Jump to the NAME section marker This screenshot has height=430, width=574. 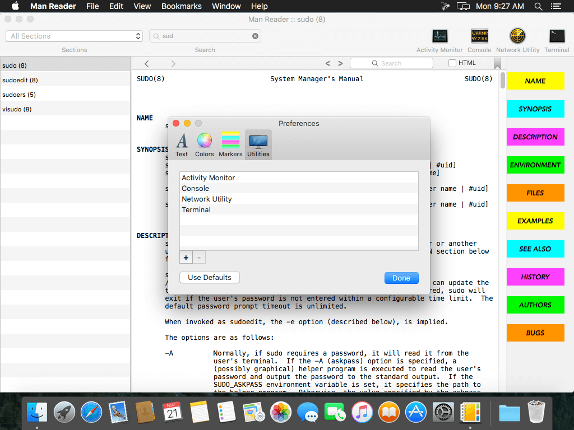tap(535, 81)
